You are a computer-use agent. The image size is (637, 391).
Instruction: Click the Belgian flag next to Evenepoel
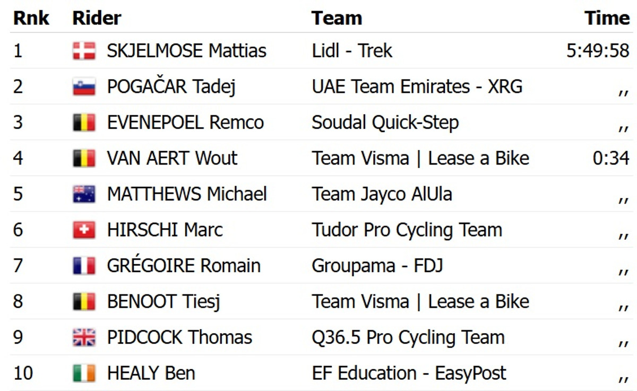pos(84,123)
